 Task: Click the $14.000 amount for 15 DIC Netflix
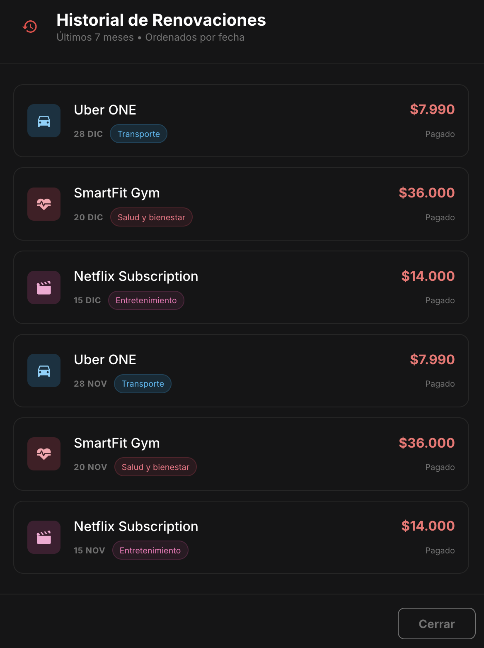[x=428, y=276]
